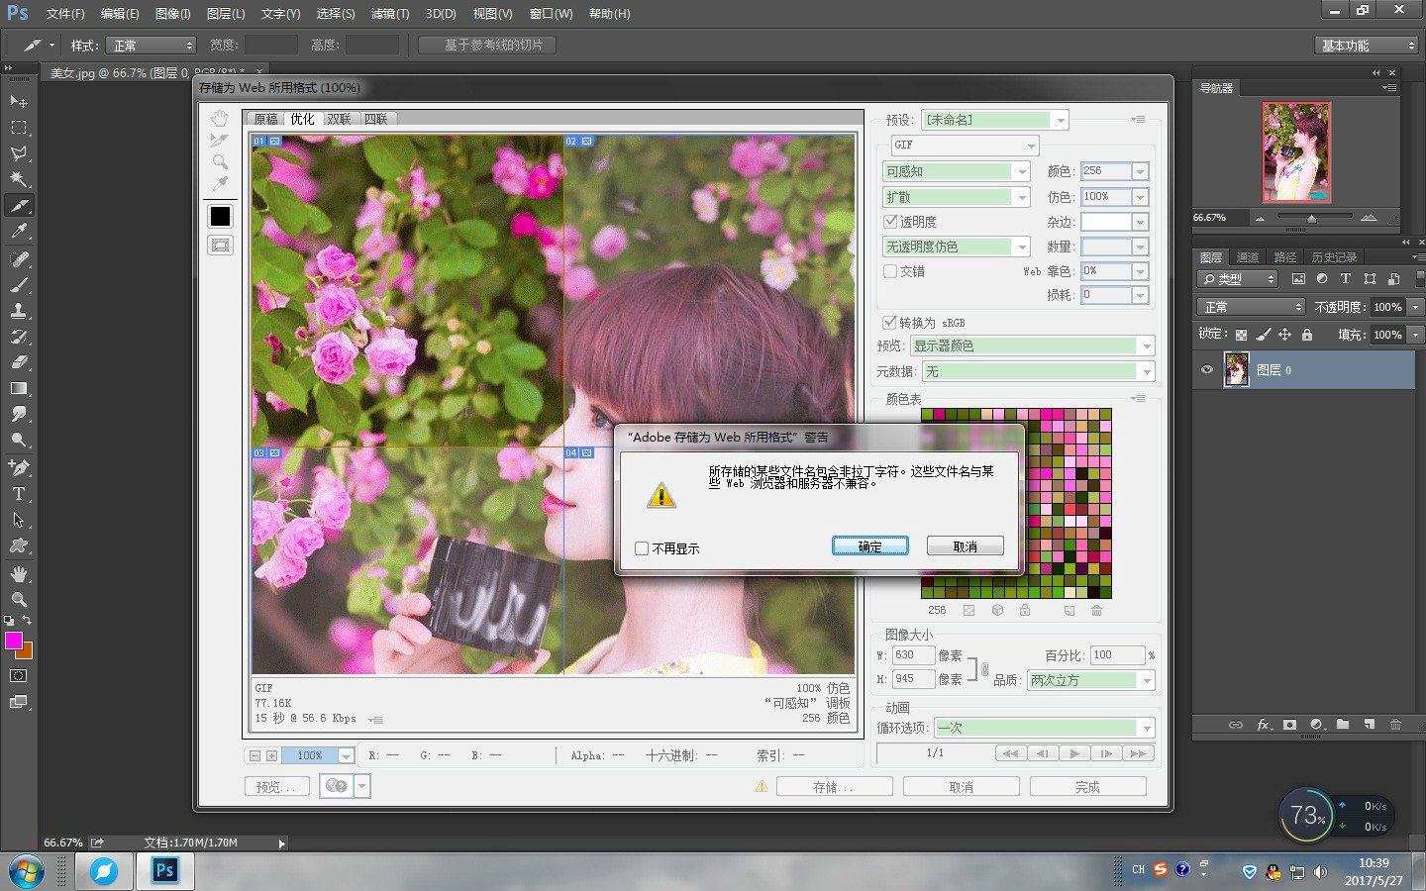Open the 滤镜 menu
The height and width of the screenshot is (891, 1426).
click(389, 13)
